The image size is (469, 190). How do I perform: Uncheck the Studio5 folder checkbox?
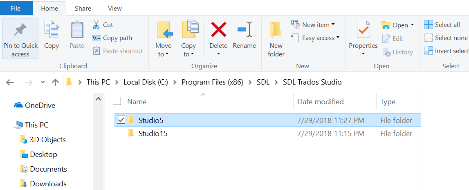[121, 120]
